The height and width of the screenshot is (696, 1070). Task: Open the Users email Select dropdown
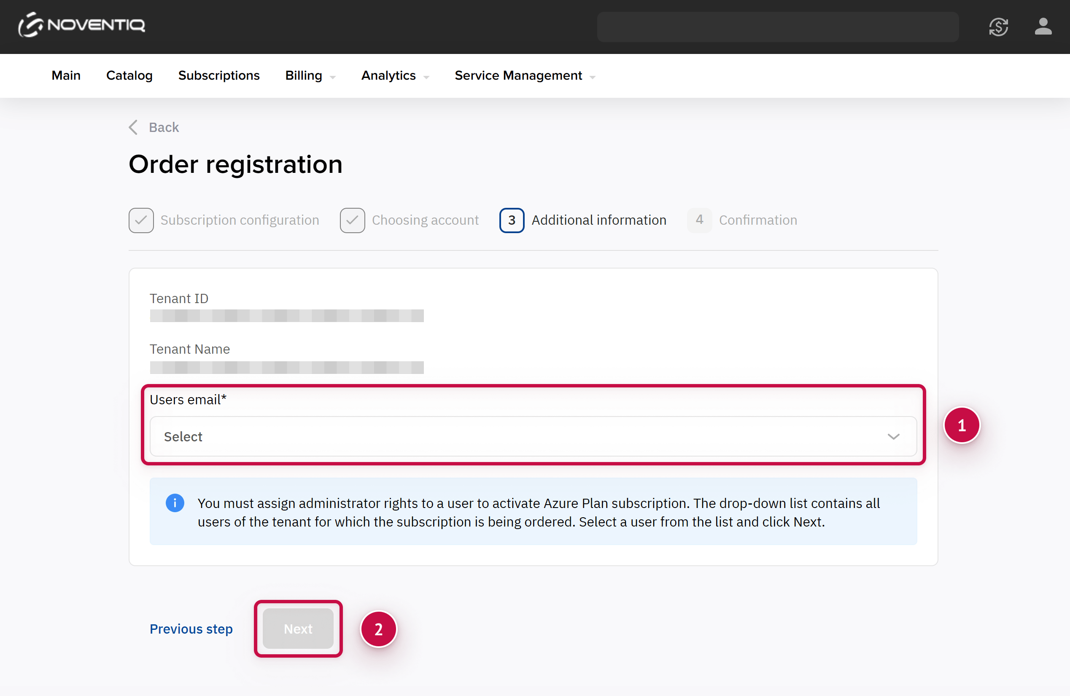(x=533, y=436)
